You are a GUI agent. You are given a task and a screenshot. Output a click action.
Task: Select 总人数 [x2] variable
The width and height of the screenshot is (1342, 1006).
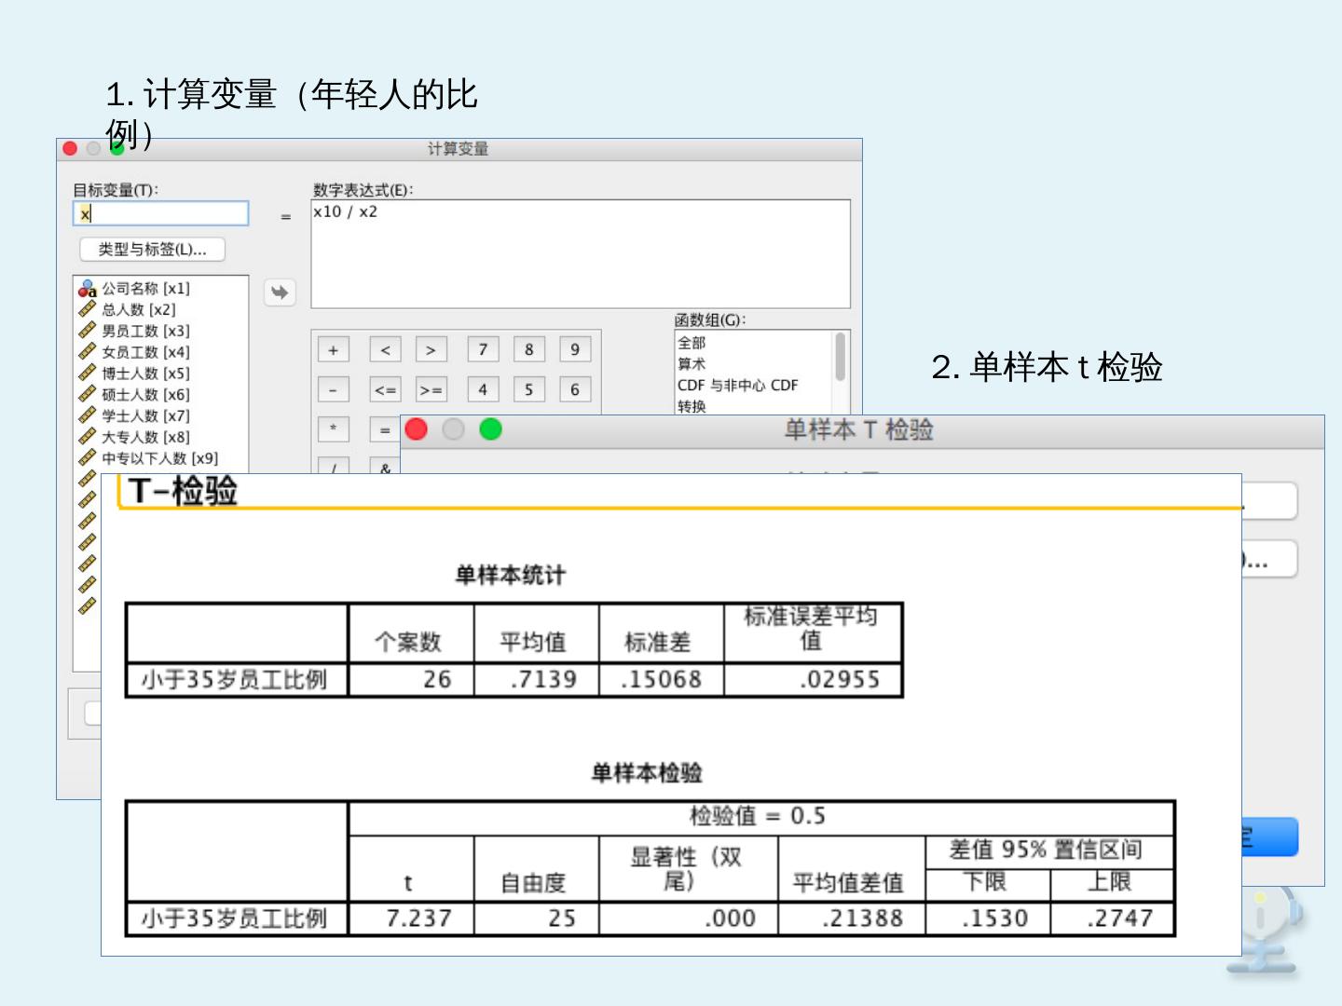click(x=138, y=310)
